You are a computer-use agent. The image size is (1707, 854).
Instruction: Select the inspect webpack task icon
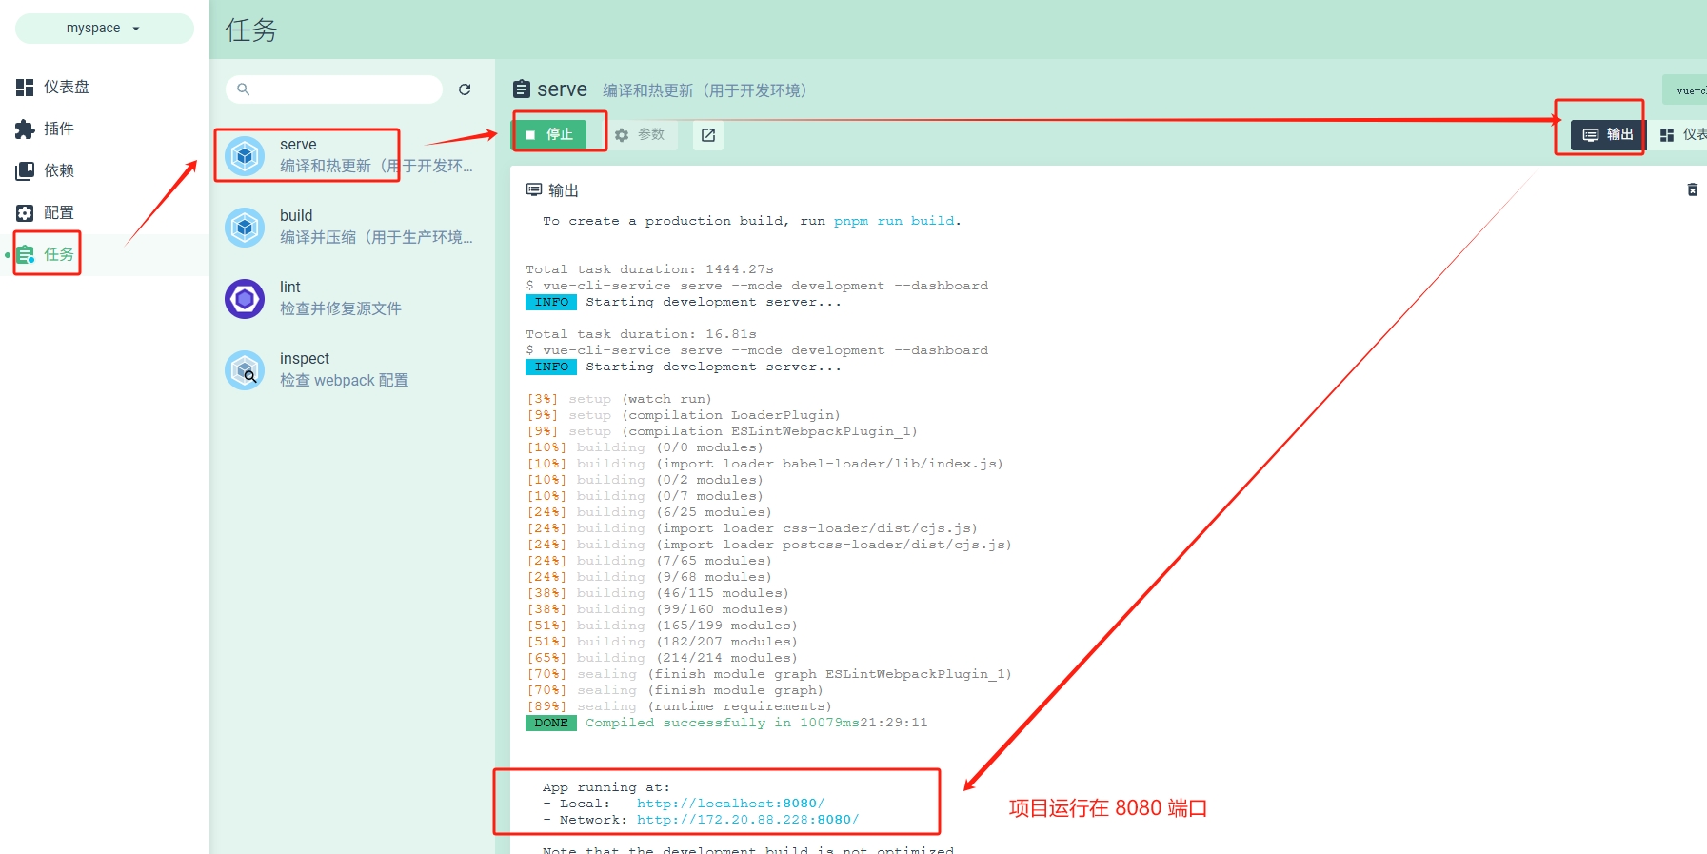(245, 370)
